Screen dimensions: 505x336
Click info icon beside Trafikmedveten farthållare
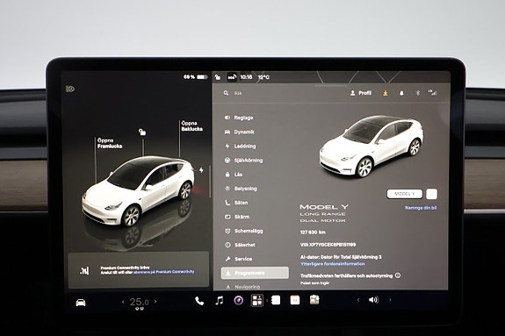point(398,275)
